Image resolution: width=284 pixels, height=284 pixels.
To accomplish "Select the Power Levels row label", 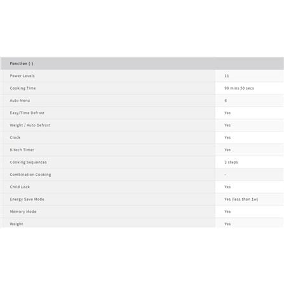I will 22,76.
